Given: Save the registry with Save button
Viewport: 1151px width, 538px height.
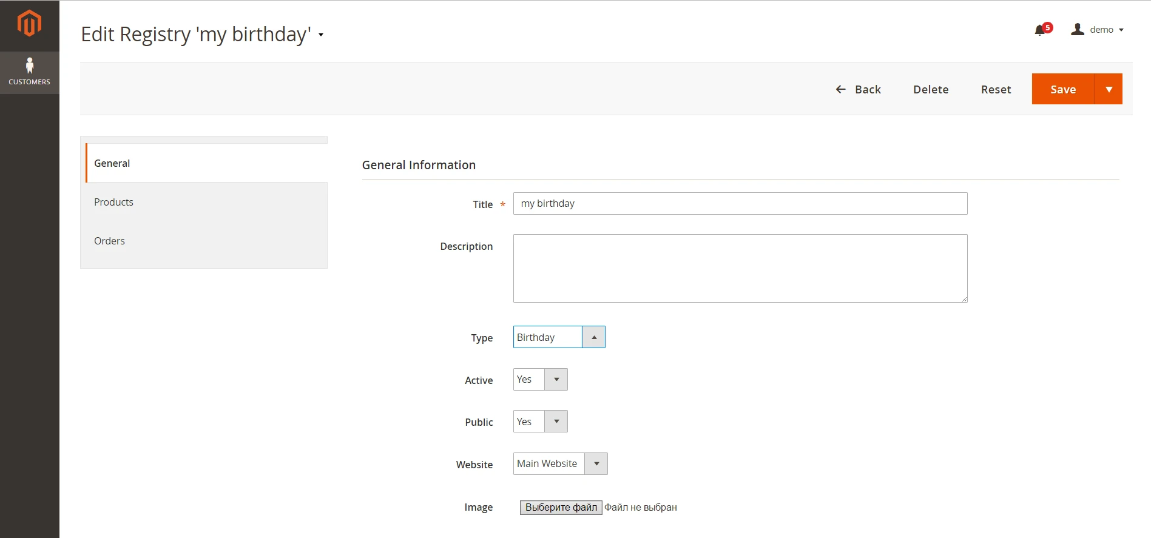Looking at the screenshot, I should click(1062, 89).
